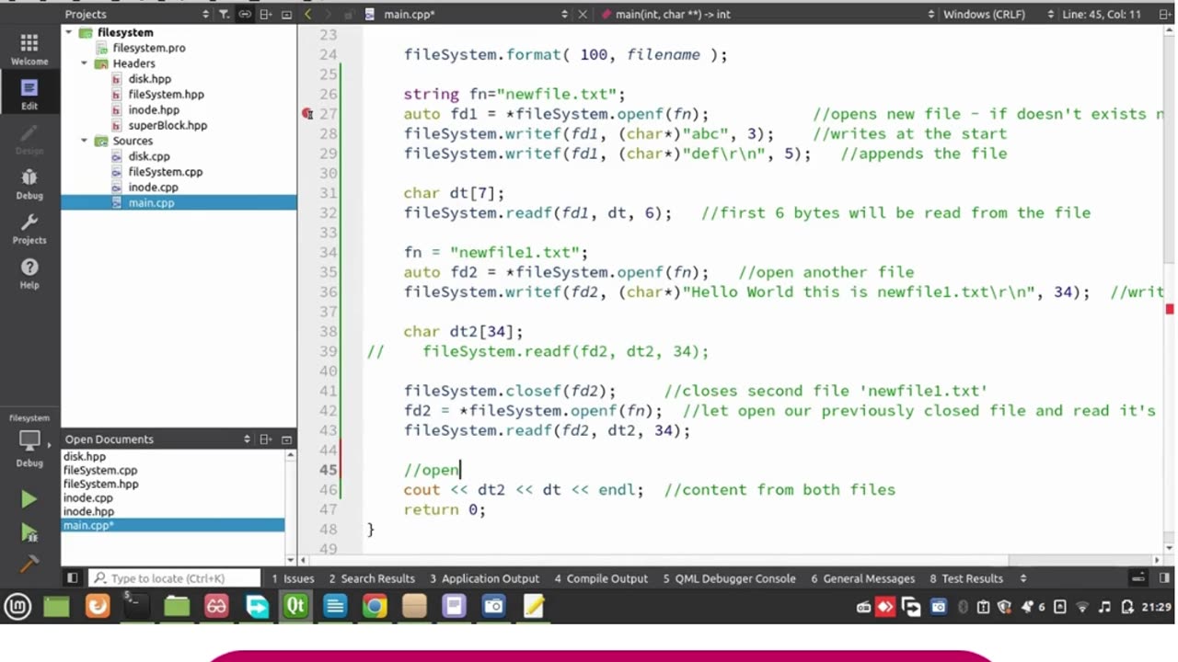
Task: Open the Linux Mint start menu
Action: (x=17, y=607)
